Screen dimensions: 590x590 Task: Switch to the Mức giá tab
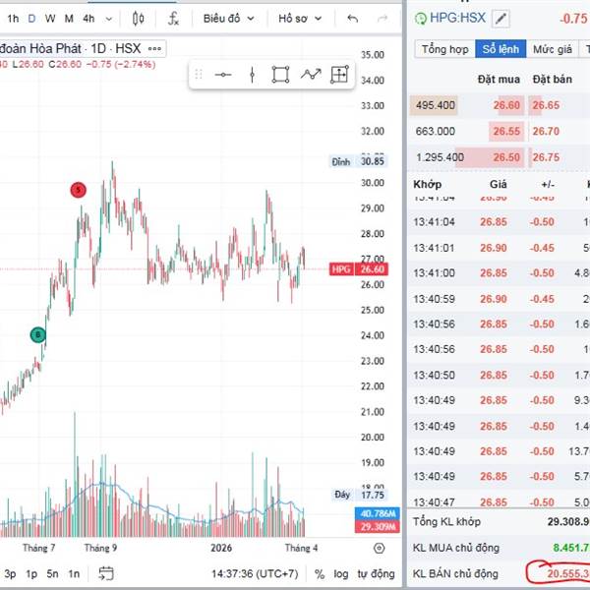[552, 49]
